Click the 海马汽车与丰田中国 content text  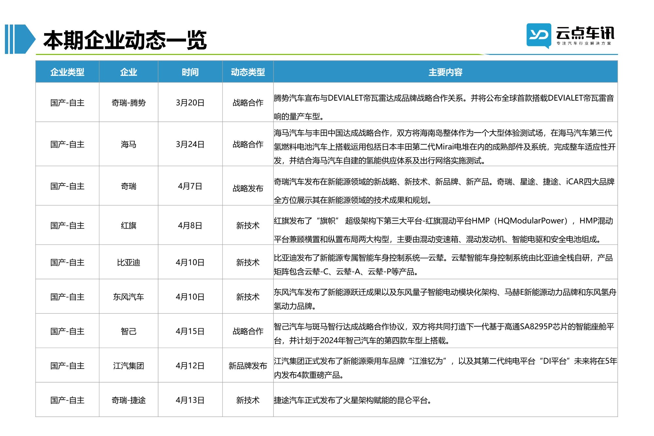coord(445,147)
